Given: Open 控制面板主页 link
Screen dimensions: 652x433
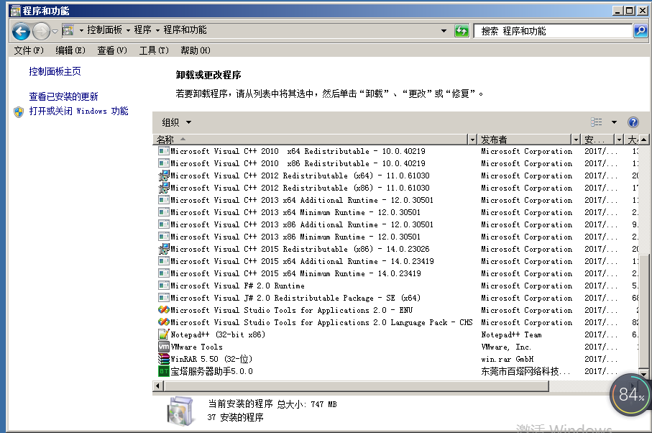Looking at the screenshot, I should [x=55, y=71].
